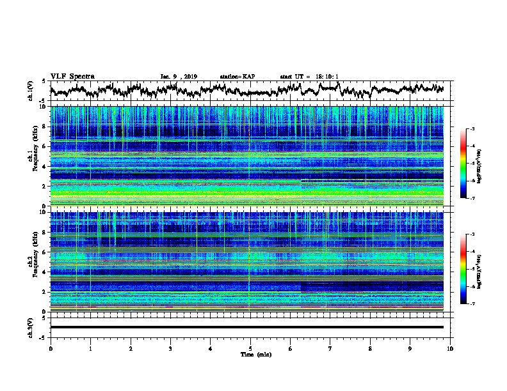This screenshot has width=507, height=391.
Task: Click the ch.2 spectrogram panel
Action: (247, 262)
